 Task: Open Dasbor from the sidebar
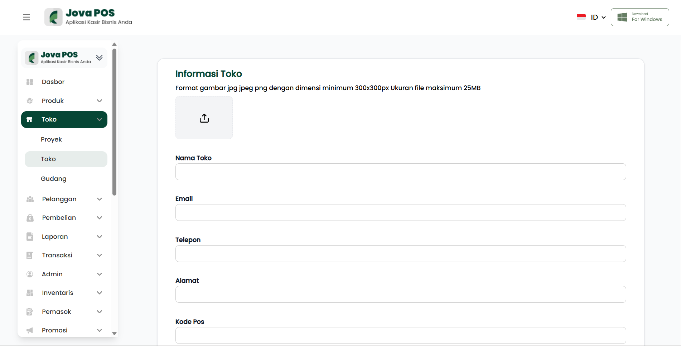pyautogui.click(x=53, y=82)
